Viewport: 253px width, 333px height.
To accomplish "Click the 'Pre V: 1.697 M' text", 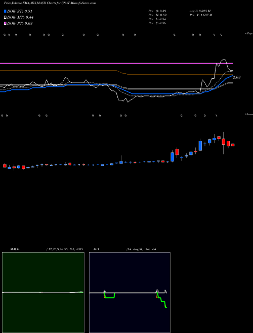I will (x=201, y=15).
